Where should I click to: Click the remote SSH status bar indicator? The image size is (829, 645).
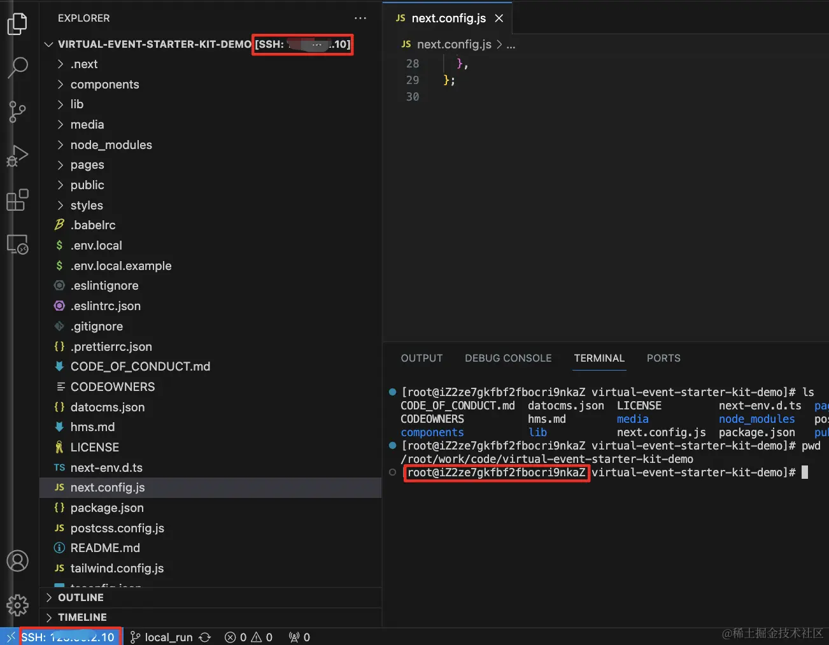point(61,637)
